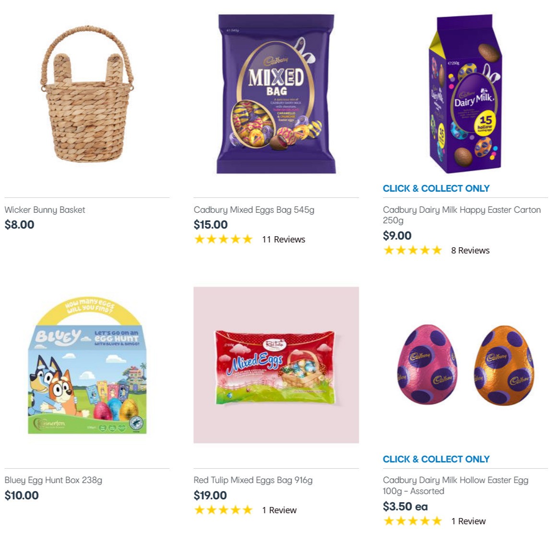Select the star rating below Red Tulip Mixed Eggs
The image size is (554, 541).
(224, 510)
